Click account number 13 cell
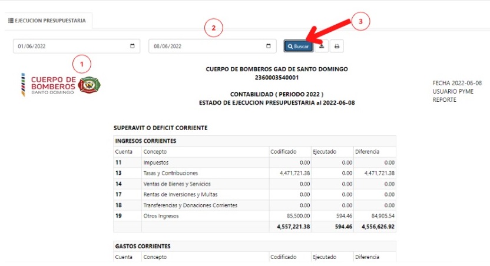The width and height of the screenshot is (490, 266). 127,173
